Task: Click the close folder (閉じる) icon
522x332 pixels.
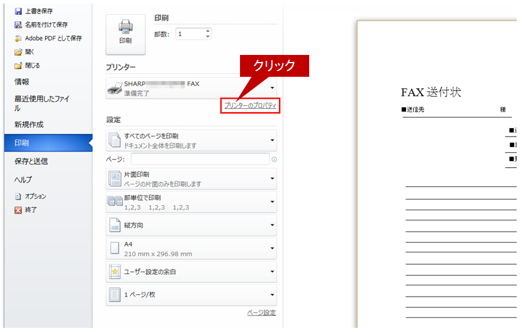Action: [18, 66]
